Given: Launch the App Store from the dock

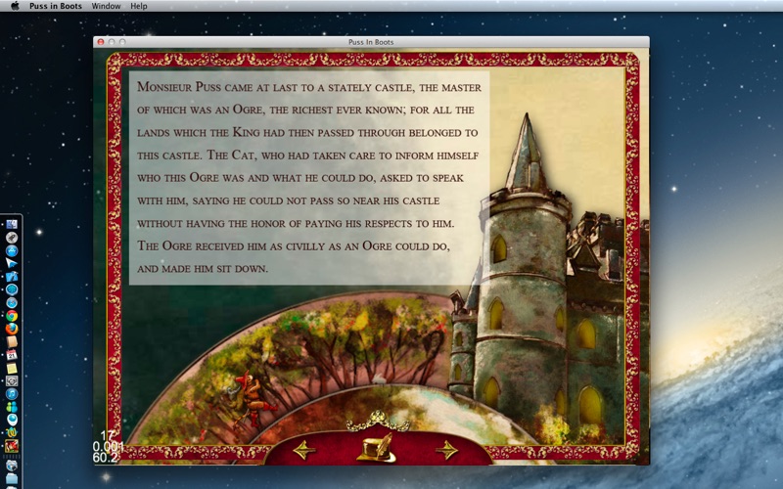Looking at the screenshot, I should point(12,251).
